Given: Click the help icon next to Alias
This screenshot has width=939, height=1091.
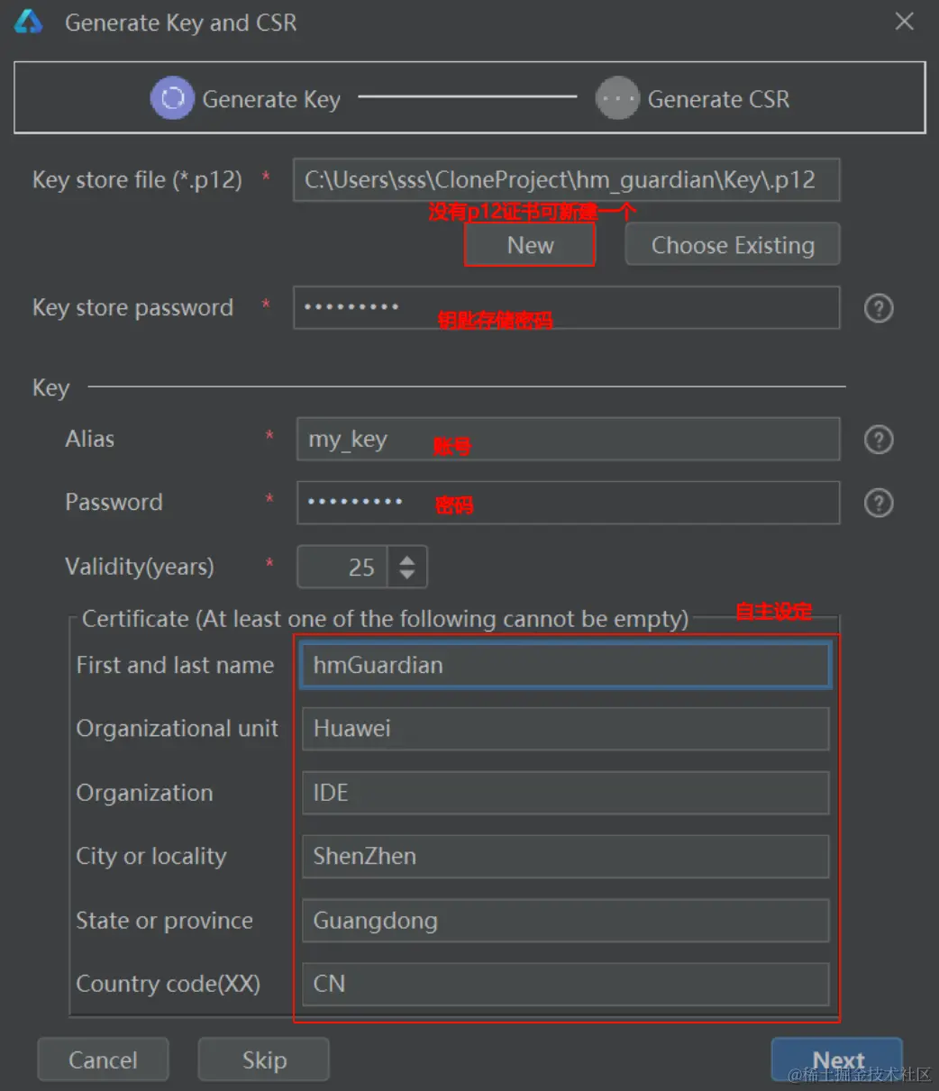Looking at the screenshot, I should (x=878, y=440).
